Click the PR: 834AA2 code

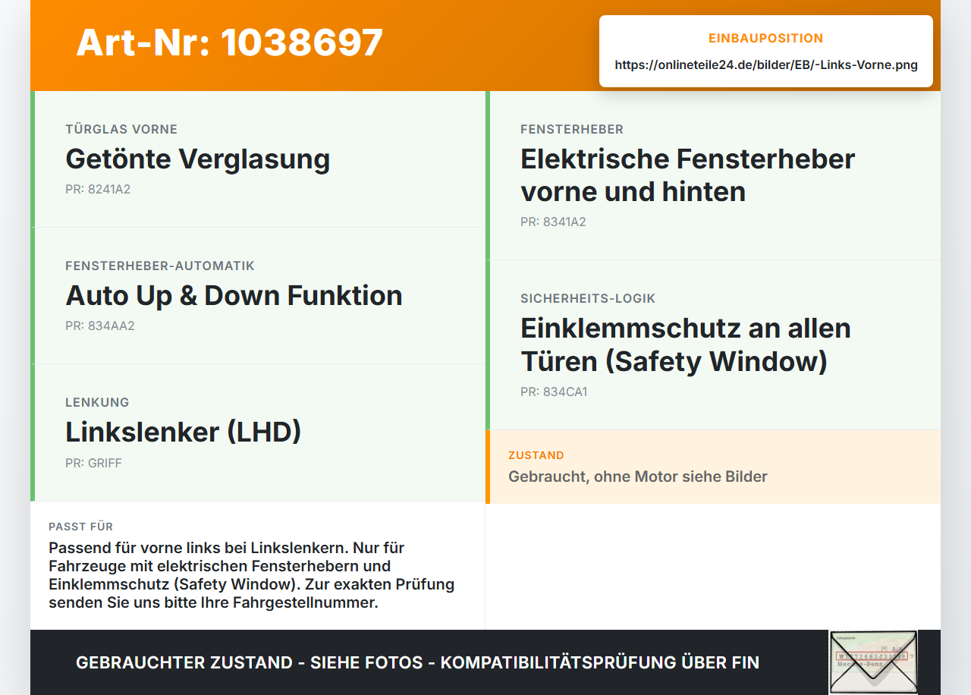click(x=100, y=326)
